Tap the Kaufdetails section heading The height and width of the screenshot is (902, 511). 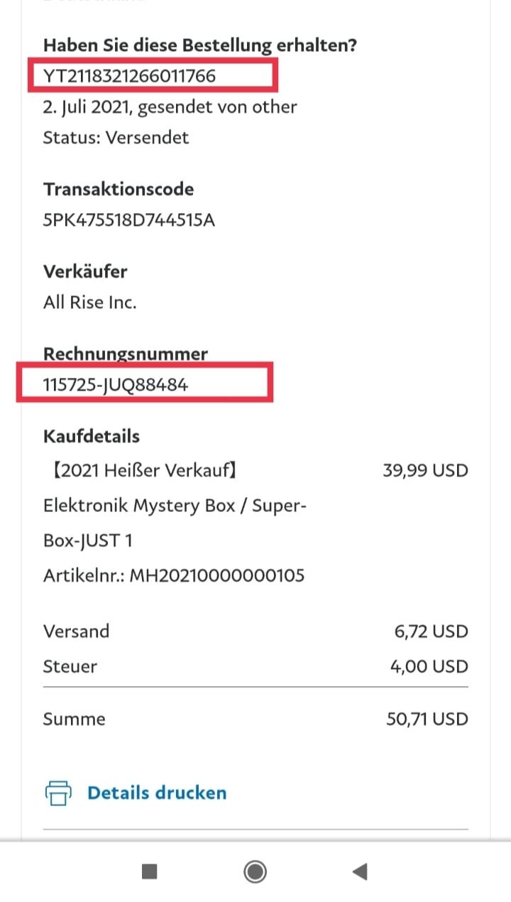coord(92,435)
